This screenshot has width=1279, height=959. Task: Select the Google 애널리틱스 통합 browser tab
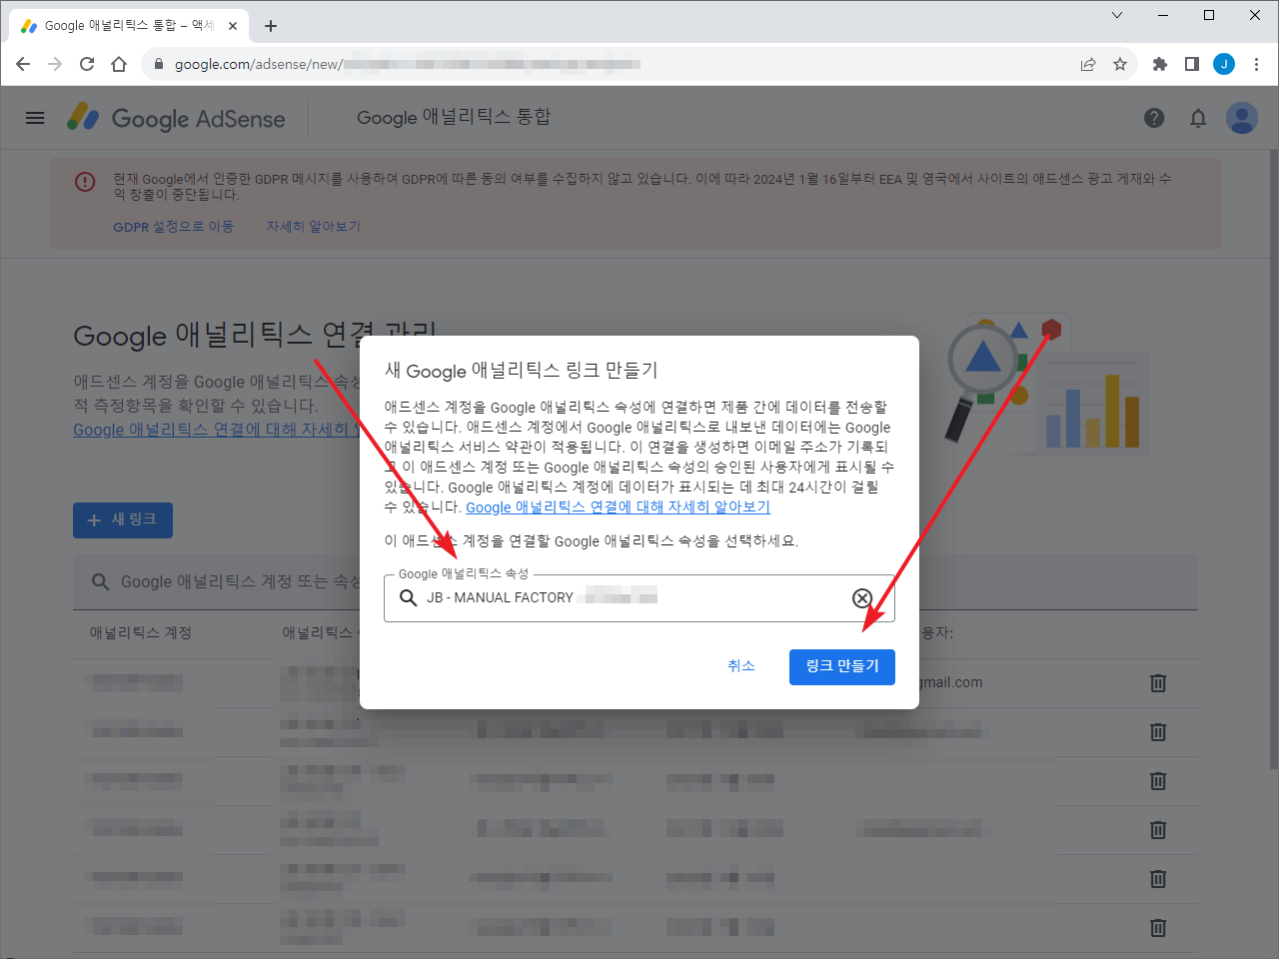pyautogui.click(x=128, y=26)
